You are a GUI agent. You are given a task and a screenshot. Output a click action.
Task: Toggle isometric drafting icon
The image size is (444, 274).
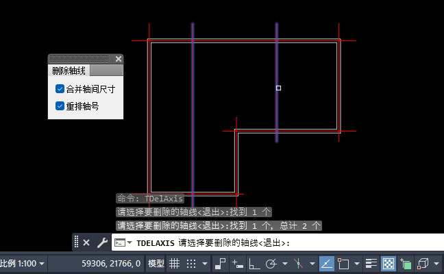[298, 264]
